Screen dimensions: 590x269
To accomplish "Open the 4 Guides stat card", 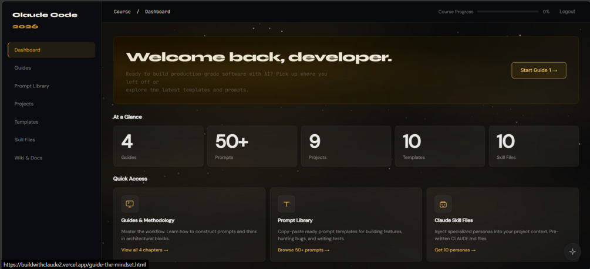I will [159, 146].
